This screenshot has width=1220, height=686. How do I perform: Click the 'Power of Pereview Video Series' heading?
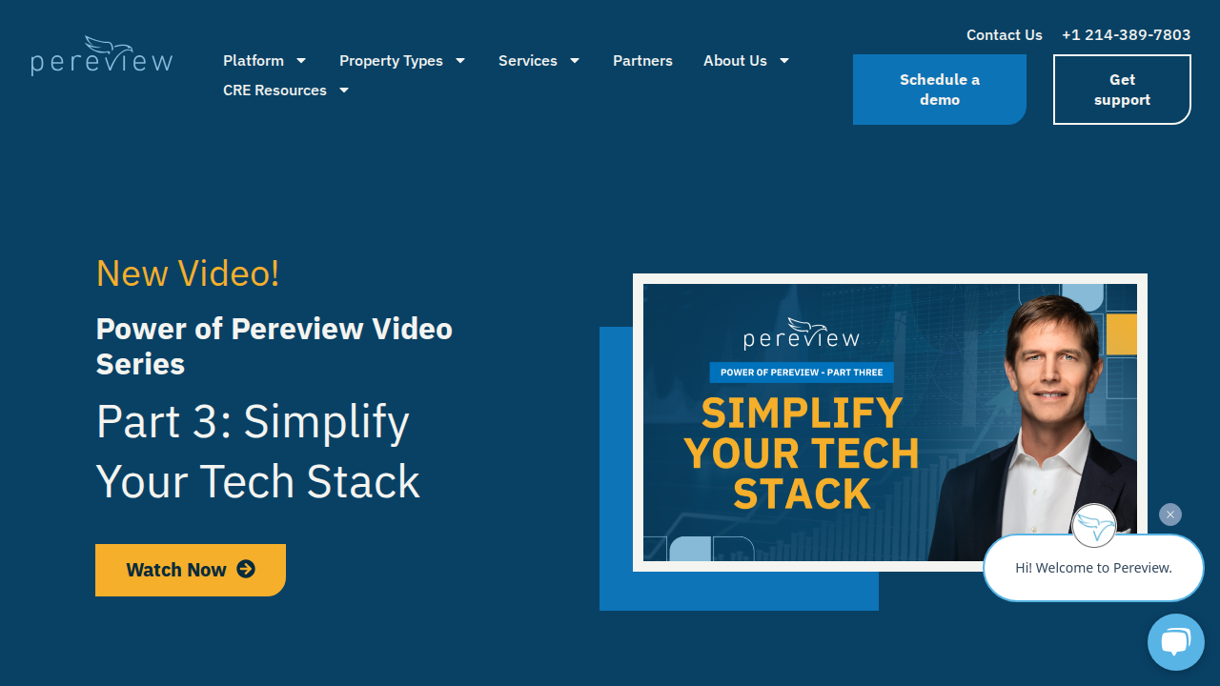point(274,346)
